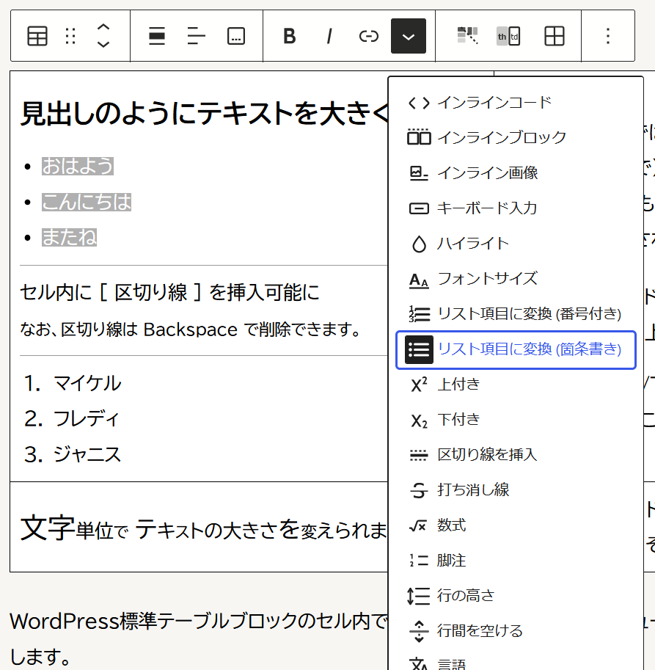Collapse the more rich text controls dropdown

click(x=409, y=36)
